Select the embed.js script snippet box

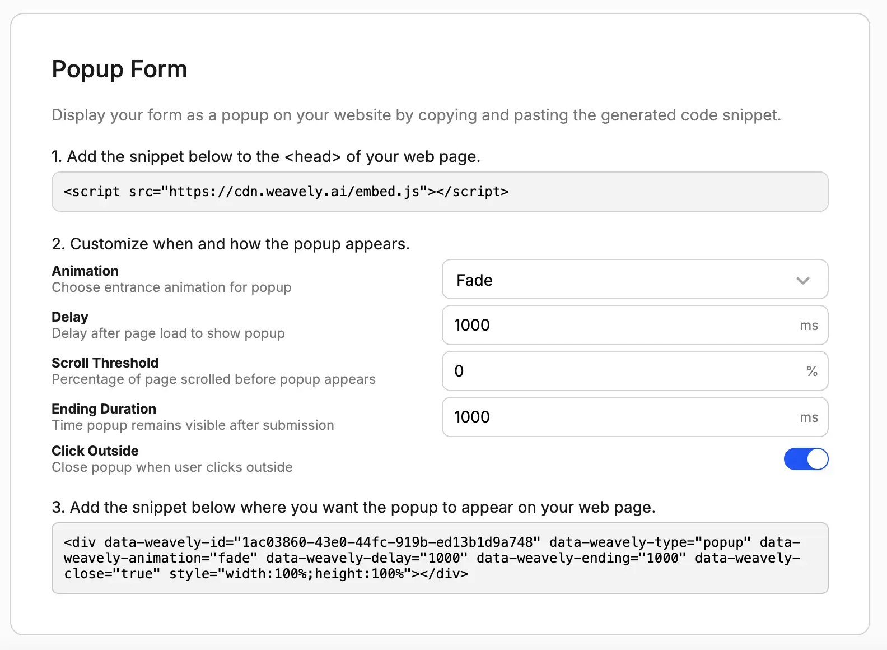(x=440, y=192)
